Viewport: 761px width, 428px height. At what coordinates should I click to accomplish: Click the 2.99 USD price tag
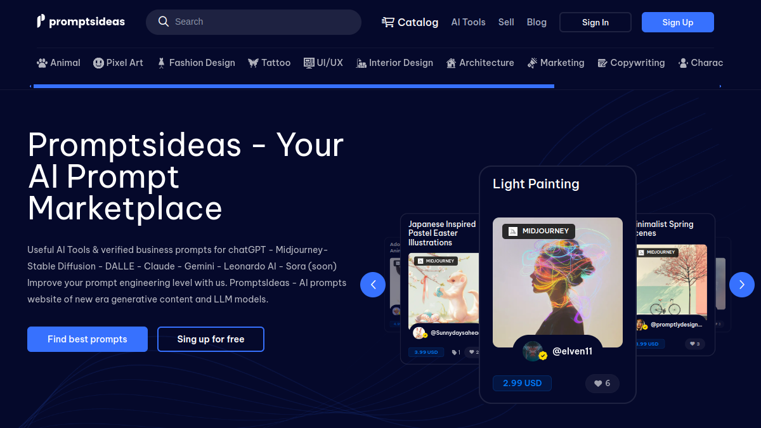pos(522,383)
